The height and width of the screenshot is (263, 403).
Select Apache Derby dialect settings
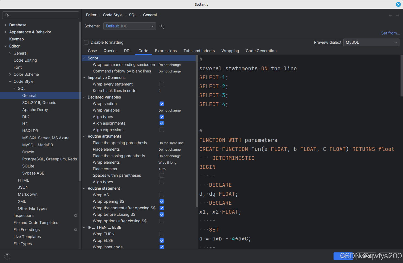(x=35, y=110)
